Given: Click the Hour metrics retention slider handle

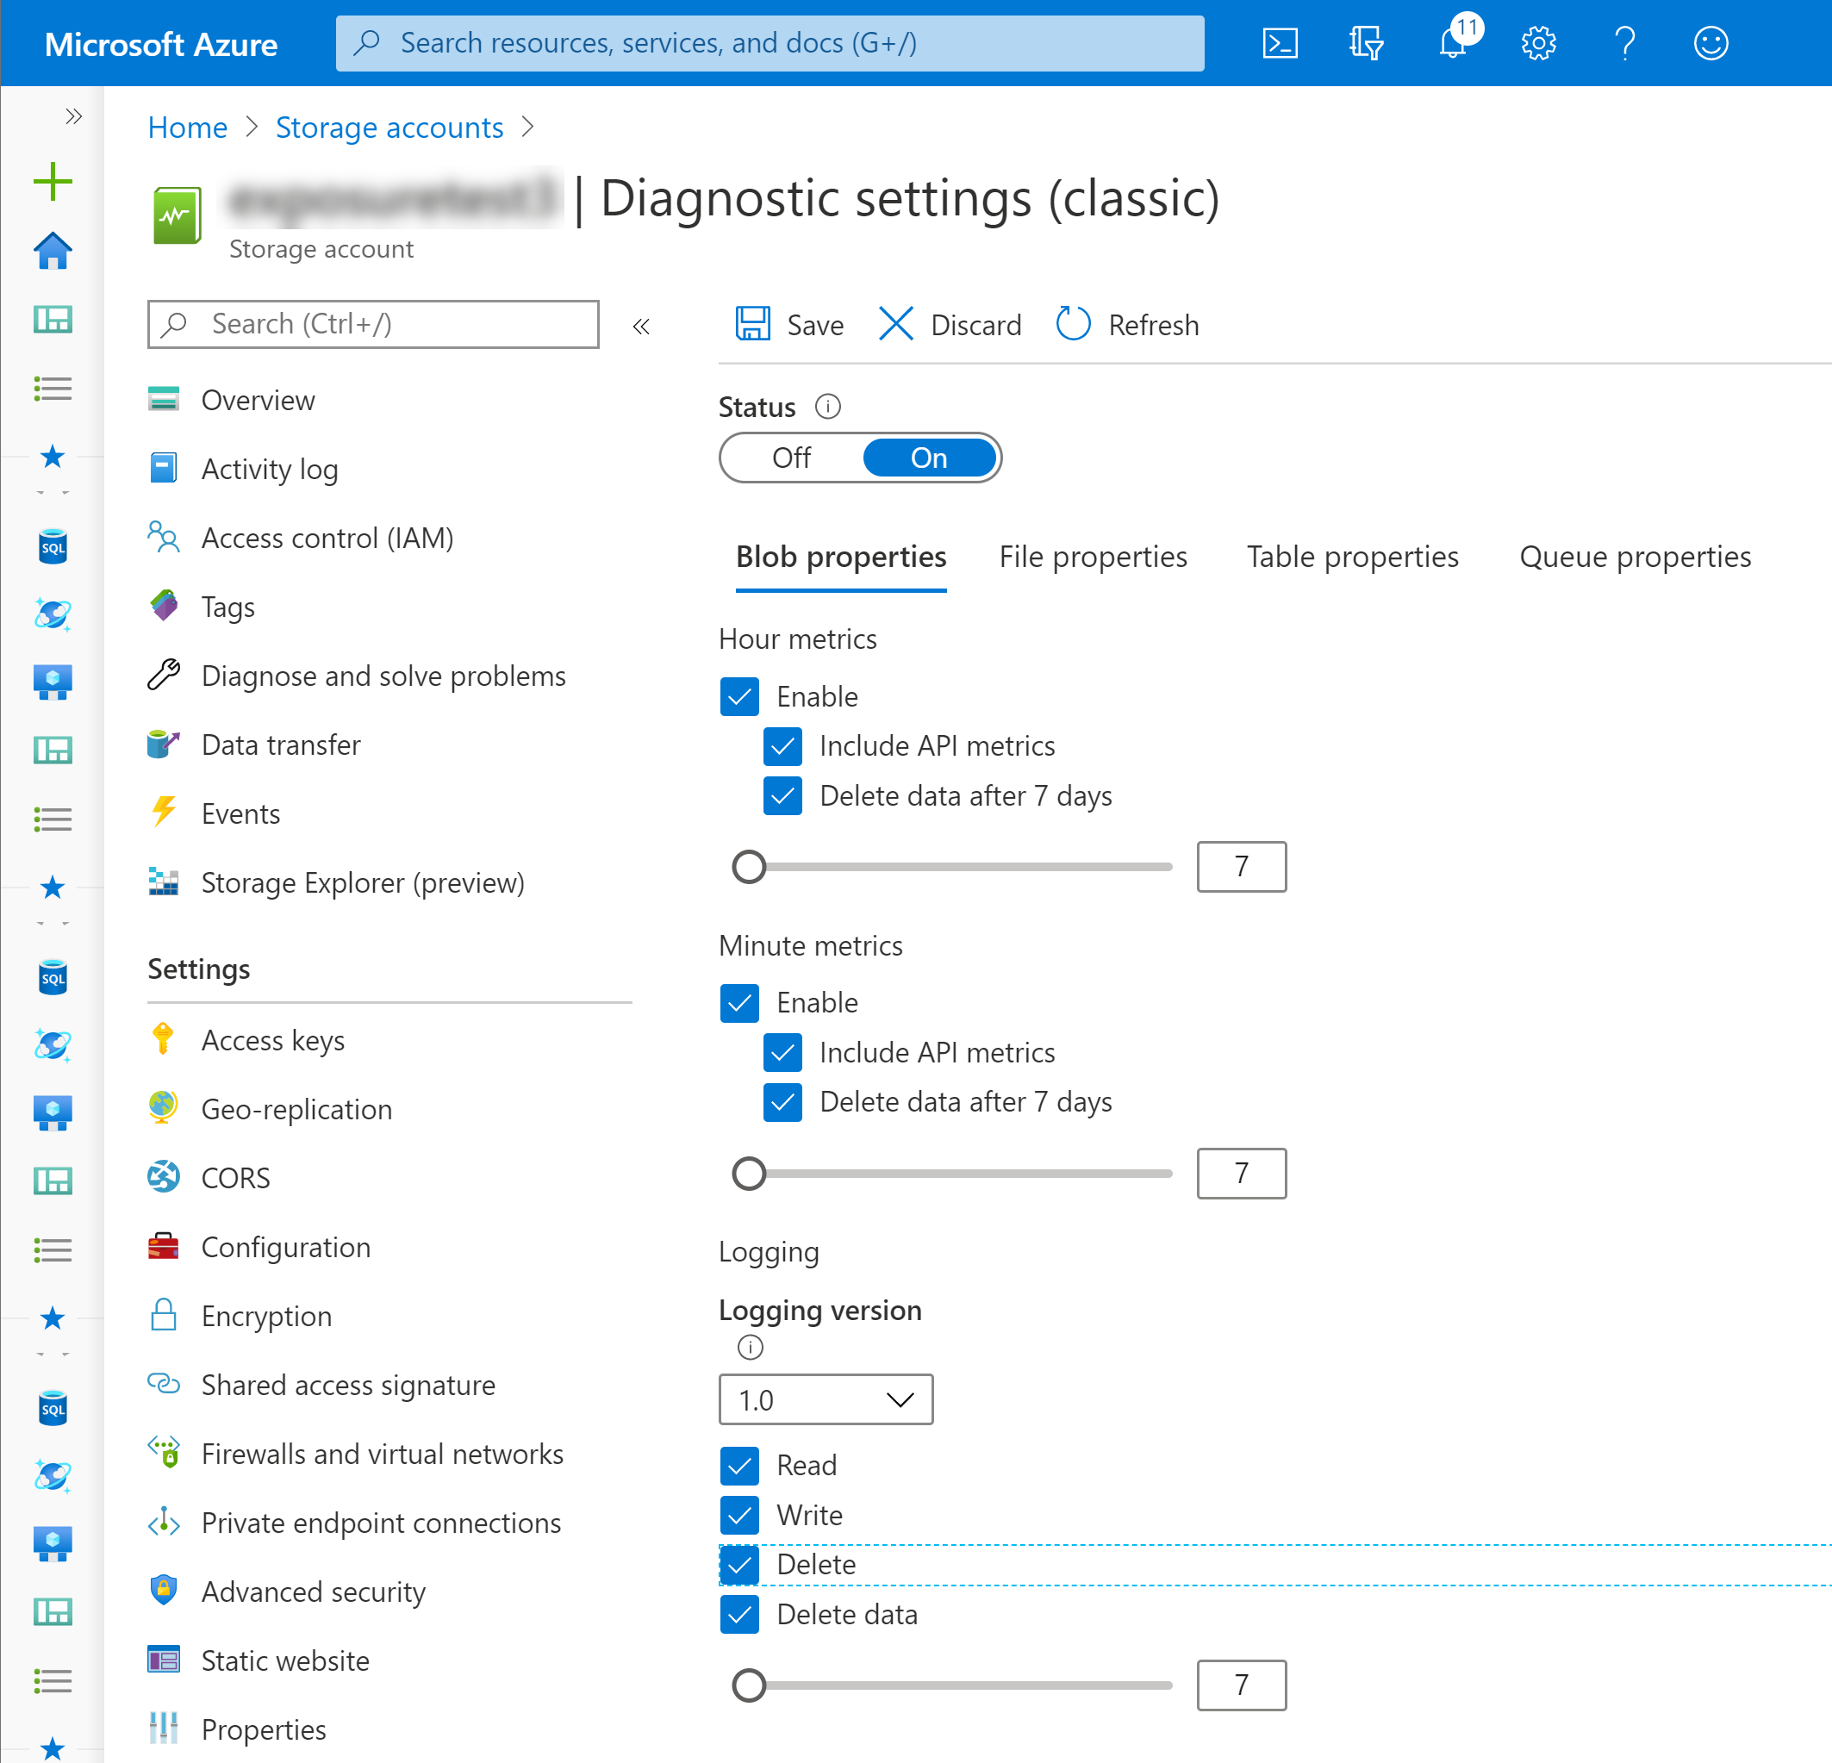Looking at the screenshot, I should point(749,867).
